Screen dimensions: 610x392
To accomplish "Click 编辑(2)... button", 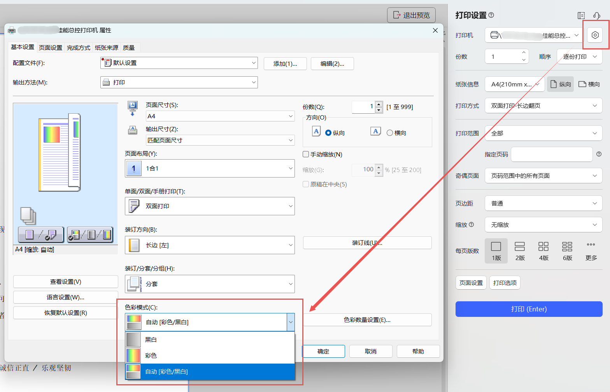I will click(x=332, y=63).
